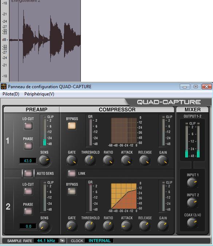
Task: Click the audio waveform in recording track
Action: pos(45,40)
